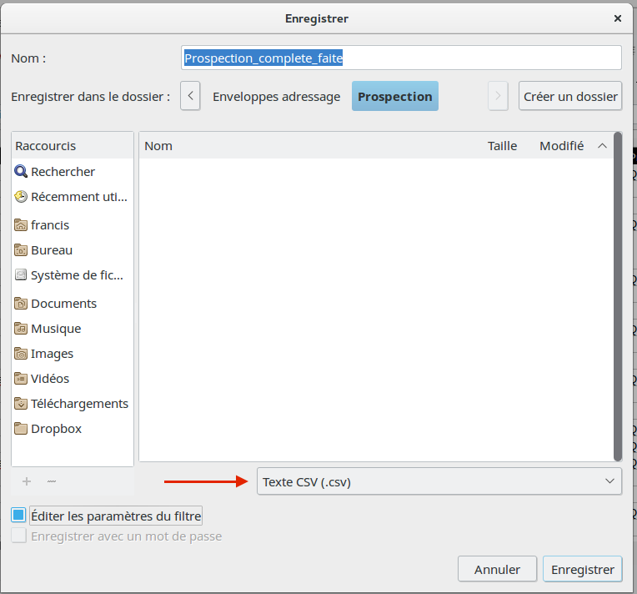Image resolution: width=637 pixels, height=594 pixels.
Task: Sort files with the Modifié column arrow
Action: 602,146
